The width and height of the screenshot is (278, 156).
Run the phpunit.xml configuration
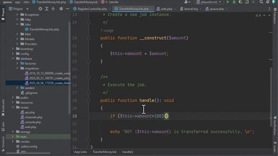coord(228,2)
